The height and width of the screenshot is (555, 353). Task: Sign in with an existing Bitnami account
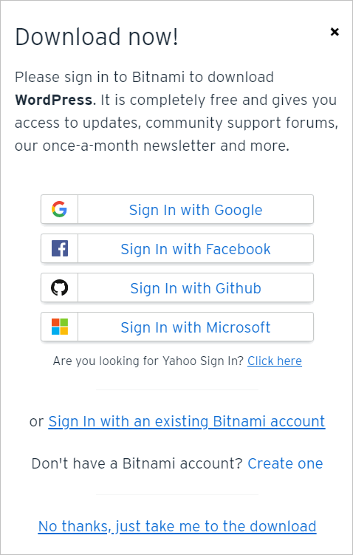pos(187,421)
